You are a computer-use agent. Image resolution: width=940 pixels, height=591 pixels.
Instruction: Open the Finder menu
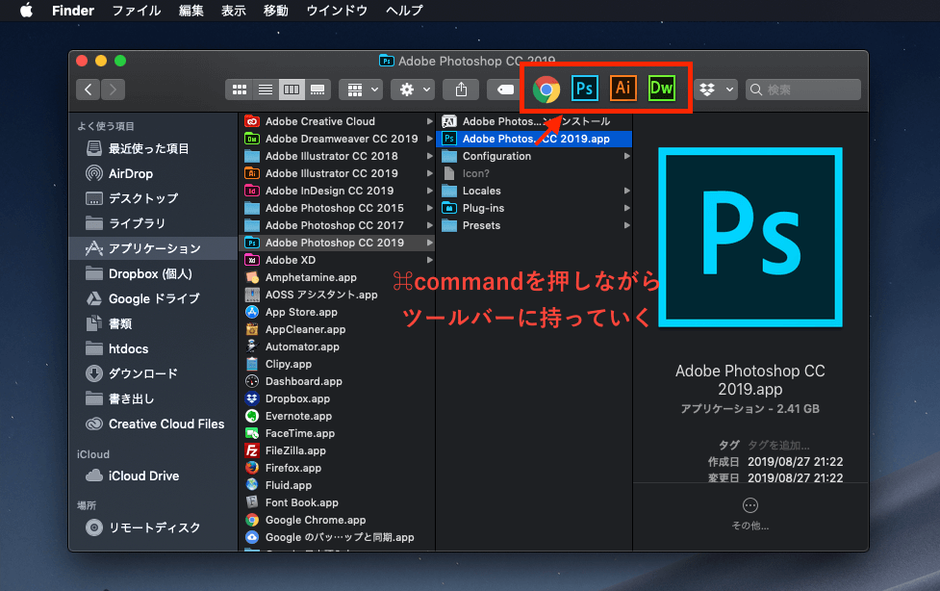click(73, 11)
